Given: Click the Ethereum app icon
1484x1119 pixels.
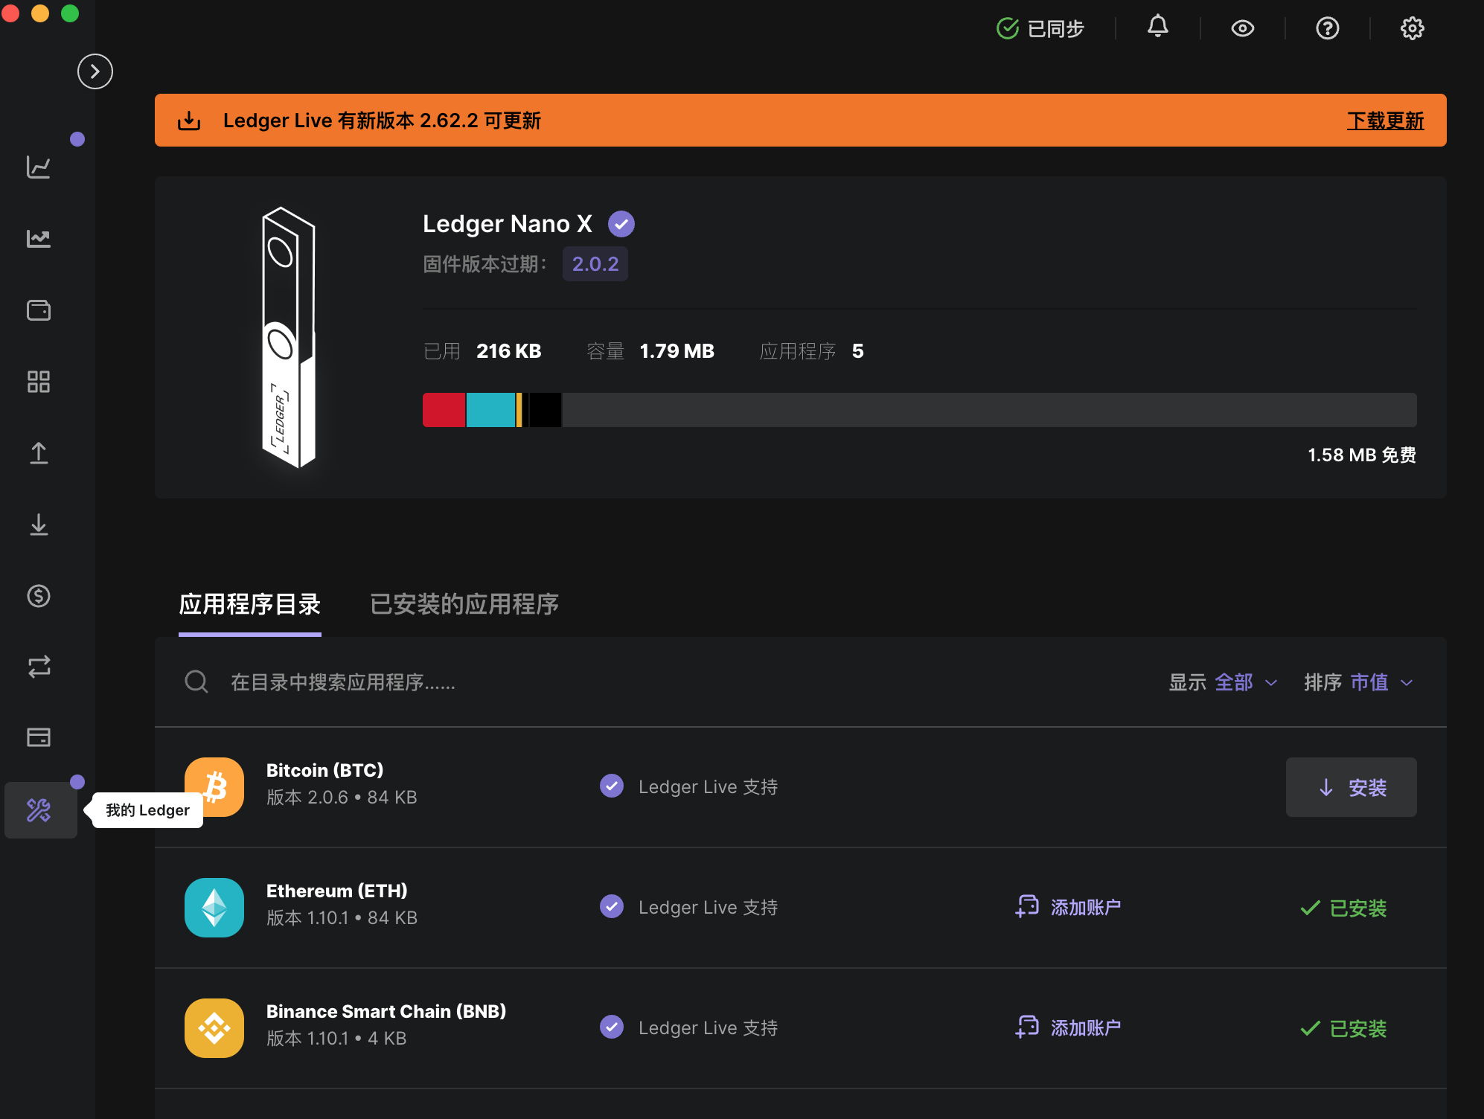Looking at the screenshot, I should (214, 907).
